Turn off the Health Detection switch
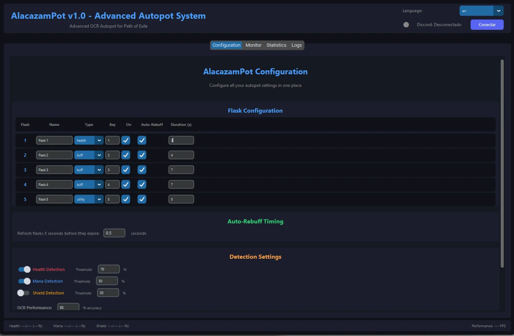This screenshot has height=336, width=514. pos(24,269)
